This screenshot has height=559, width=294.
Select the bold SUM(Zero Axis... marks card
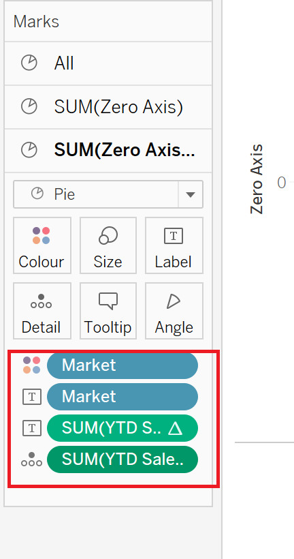point(108,151)
